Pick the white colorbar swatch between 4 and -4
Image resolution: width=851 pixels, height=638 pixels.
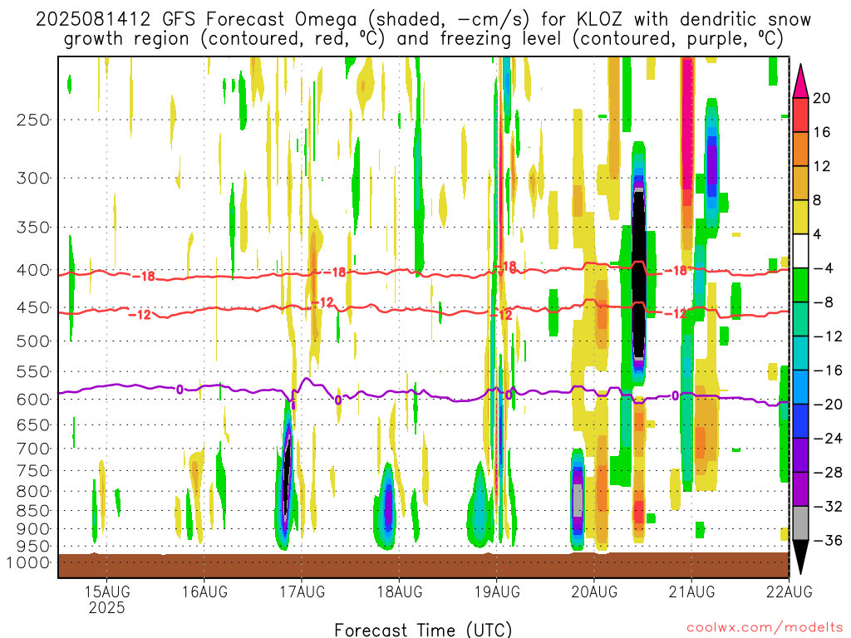(800, 251)
